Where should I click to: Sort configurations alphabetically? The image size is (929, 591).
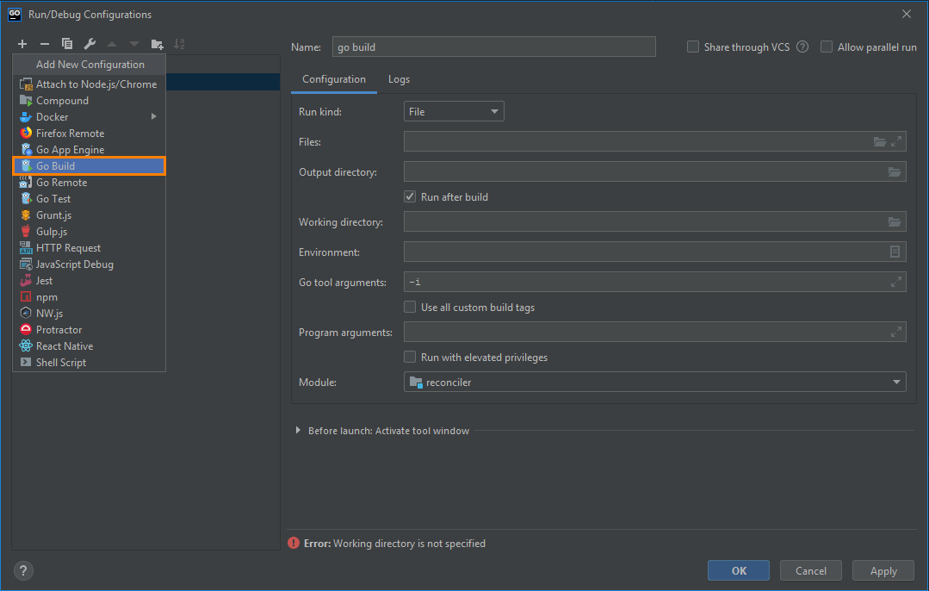181,44
